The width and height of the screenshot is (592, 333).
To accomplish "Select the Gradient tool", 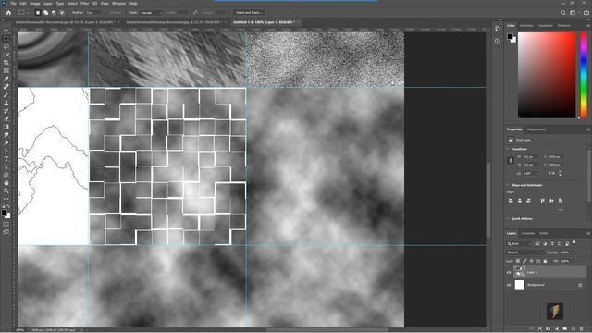I will (x=6, y=127).
